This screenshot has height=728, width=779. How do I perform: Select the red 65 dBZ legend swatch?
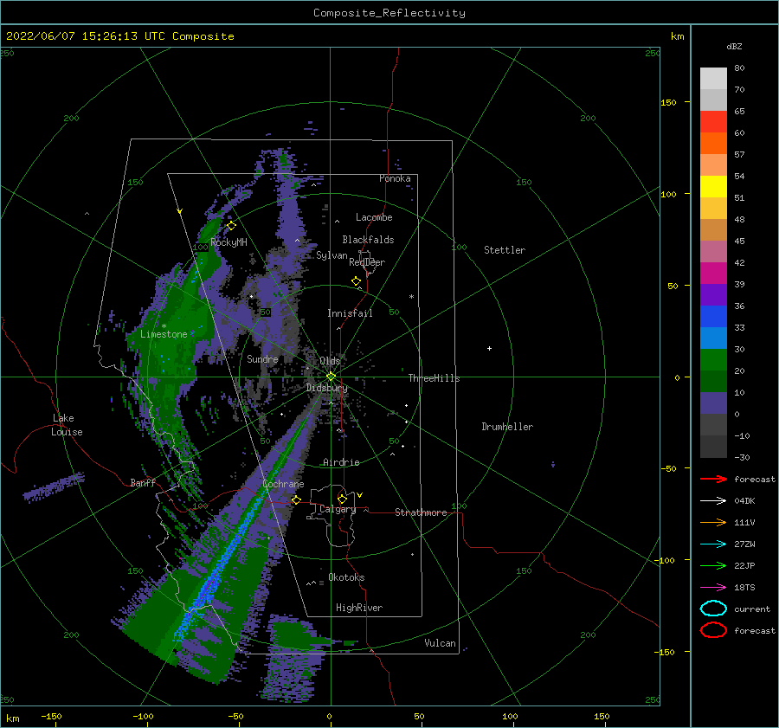coord(713,121)
